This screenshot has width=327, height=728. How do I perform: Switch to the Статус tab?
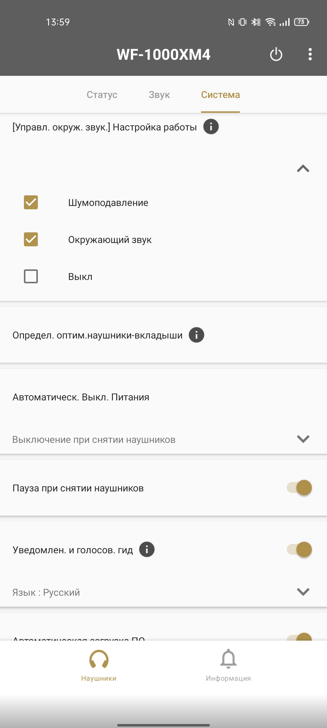pos(102,95)
